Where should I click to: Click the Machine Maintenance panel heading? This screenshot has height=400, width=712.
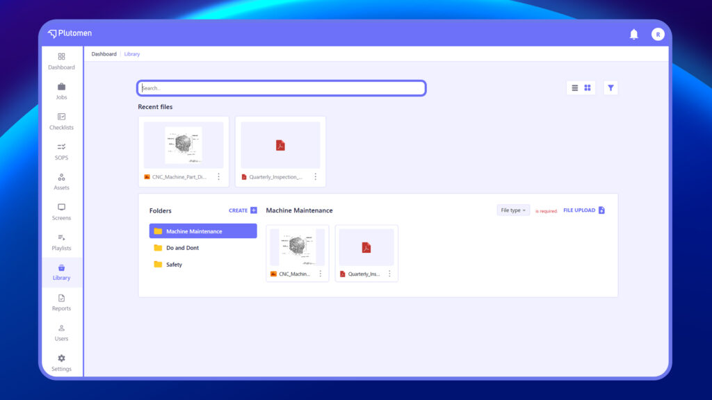[299, 210]
